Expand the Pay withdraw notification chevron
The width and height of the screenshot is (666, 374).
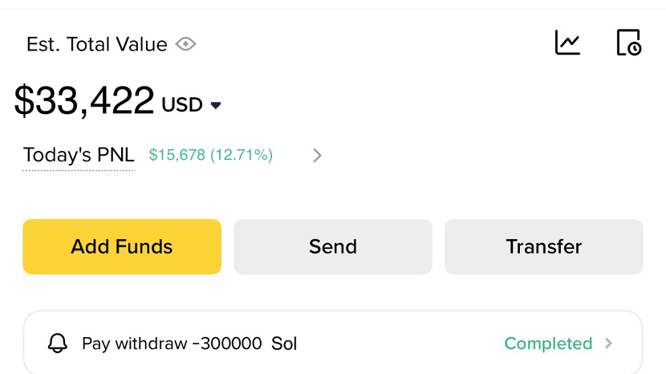[609, 344]
